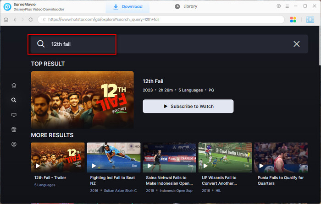Go to the browser home icon
The image size is (321, 204).
(x=6, y=20)
